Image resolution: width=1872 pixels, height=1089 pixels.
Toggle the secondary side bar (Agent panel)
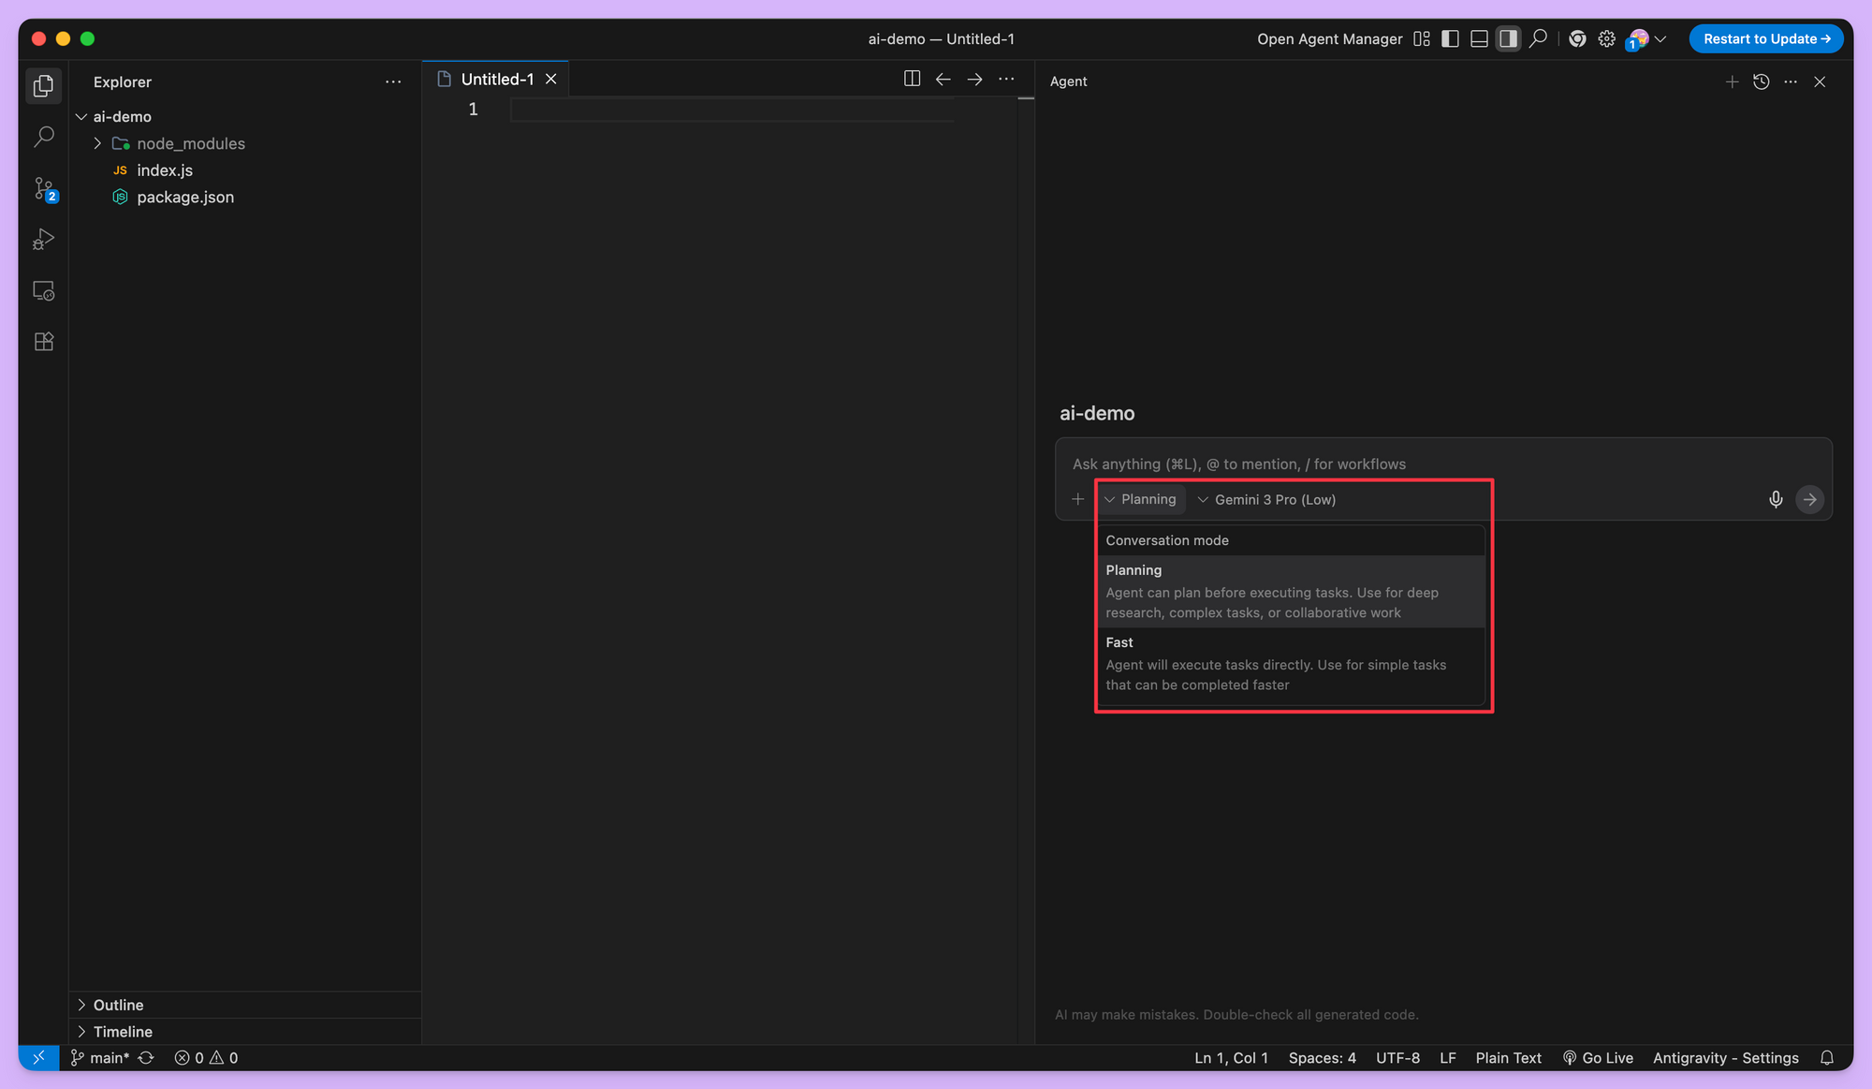pyautogui.click(x=1508, y=38)
